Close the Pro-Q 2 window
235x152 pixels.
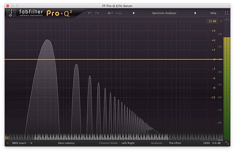point(8,6)
